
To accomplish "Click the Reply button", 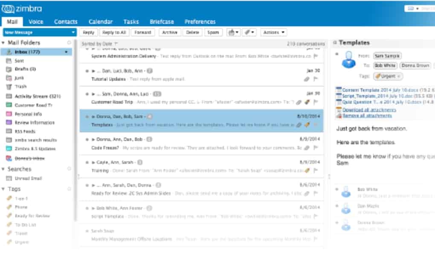I will pyautogui.click(x=89, y=32).
